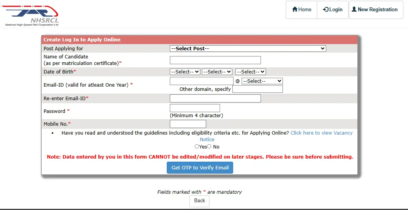Focus the Mobile No. input field
This screenshot has height=210, width=408.
(188, 124)
